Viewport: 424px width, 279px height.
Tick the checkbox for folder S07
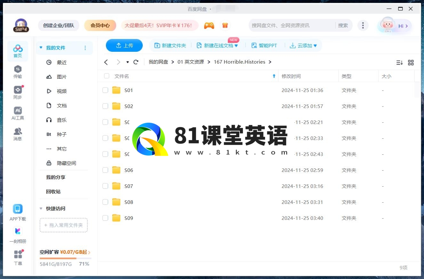[105, 186]
